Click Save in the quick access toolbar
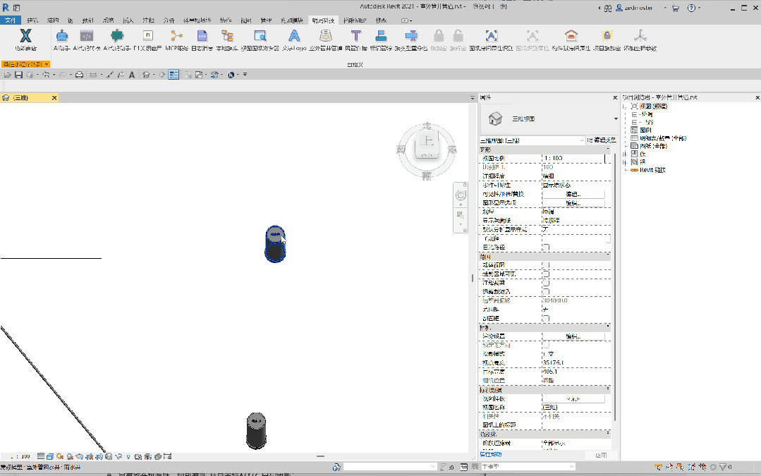Screen dimensions: 761x476 tap(18, 75)
